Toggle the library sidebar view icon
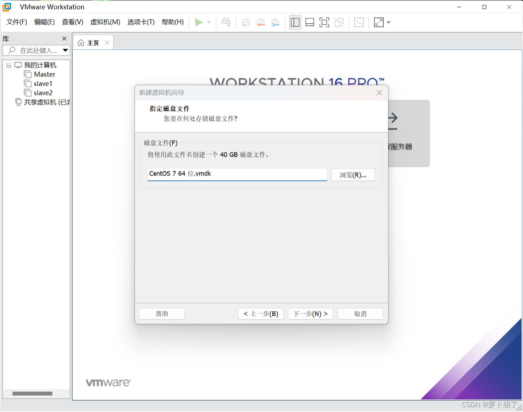Viewport: 523px width, 412px height. tap(295, 22)
